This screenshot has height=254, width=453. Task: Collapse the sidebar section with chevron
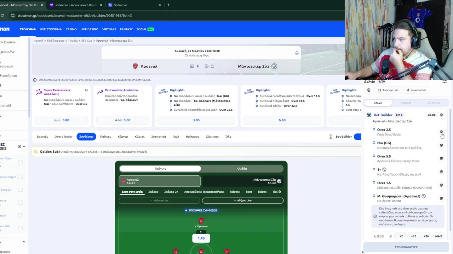tap(24, 146)
